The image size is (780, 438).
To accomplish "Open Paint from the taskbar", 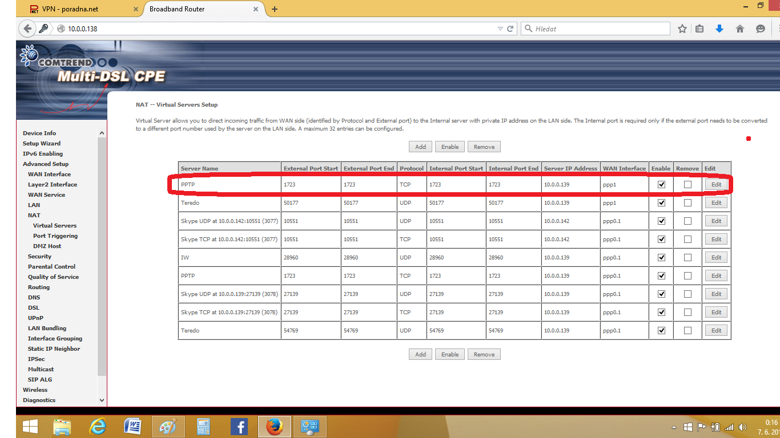I will pyautogui.click(x=168, y=427).
